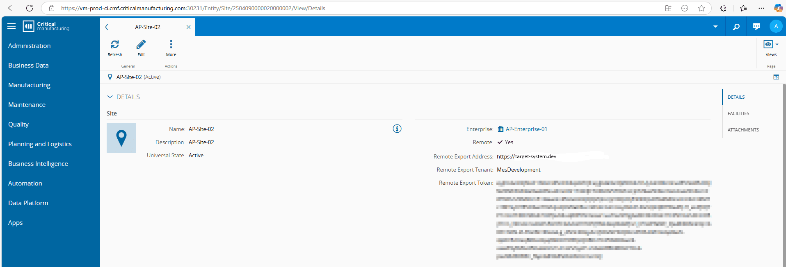The height and width of the screenshot is (267, 786).
Task: Open the favorites list icon
Action: click(743, 8)
